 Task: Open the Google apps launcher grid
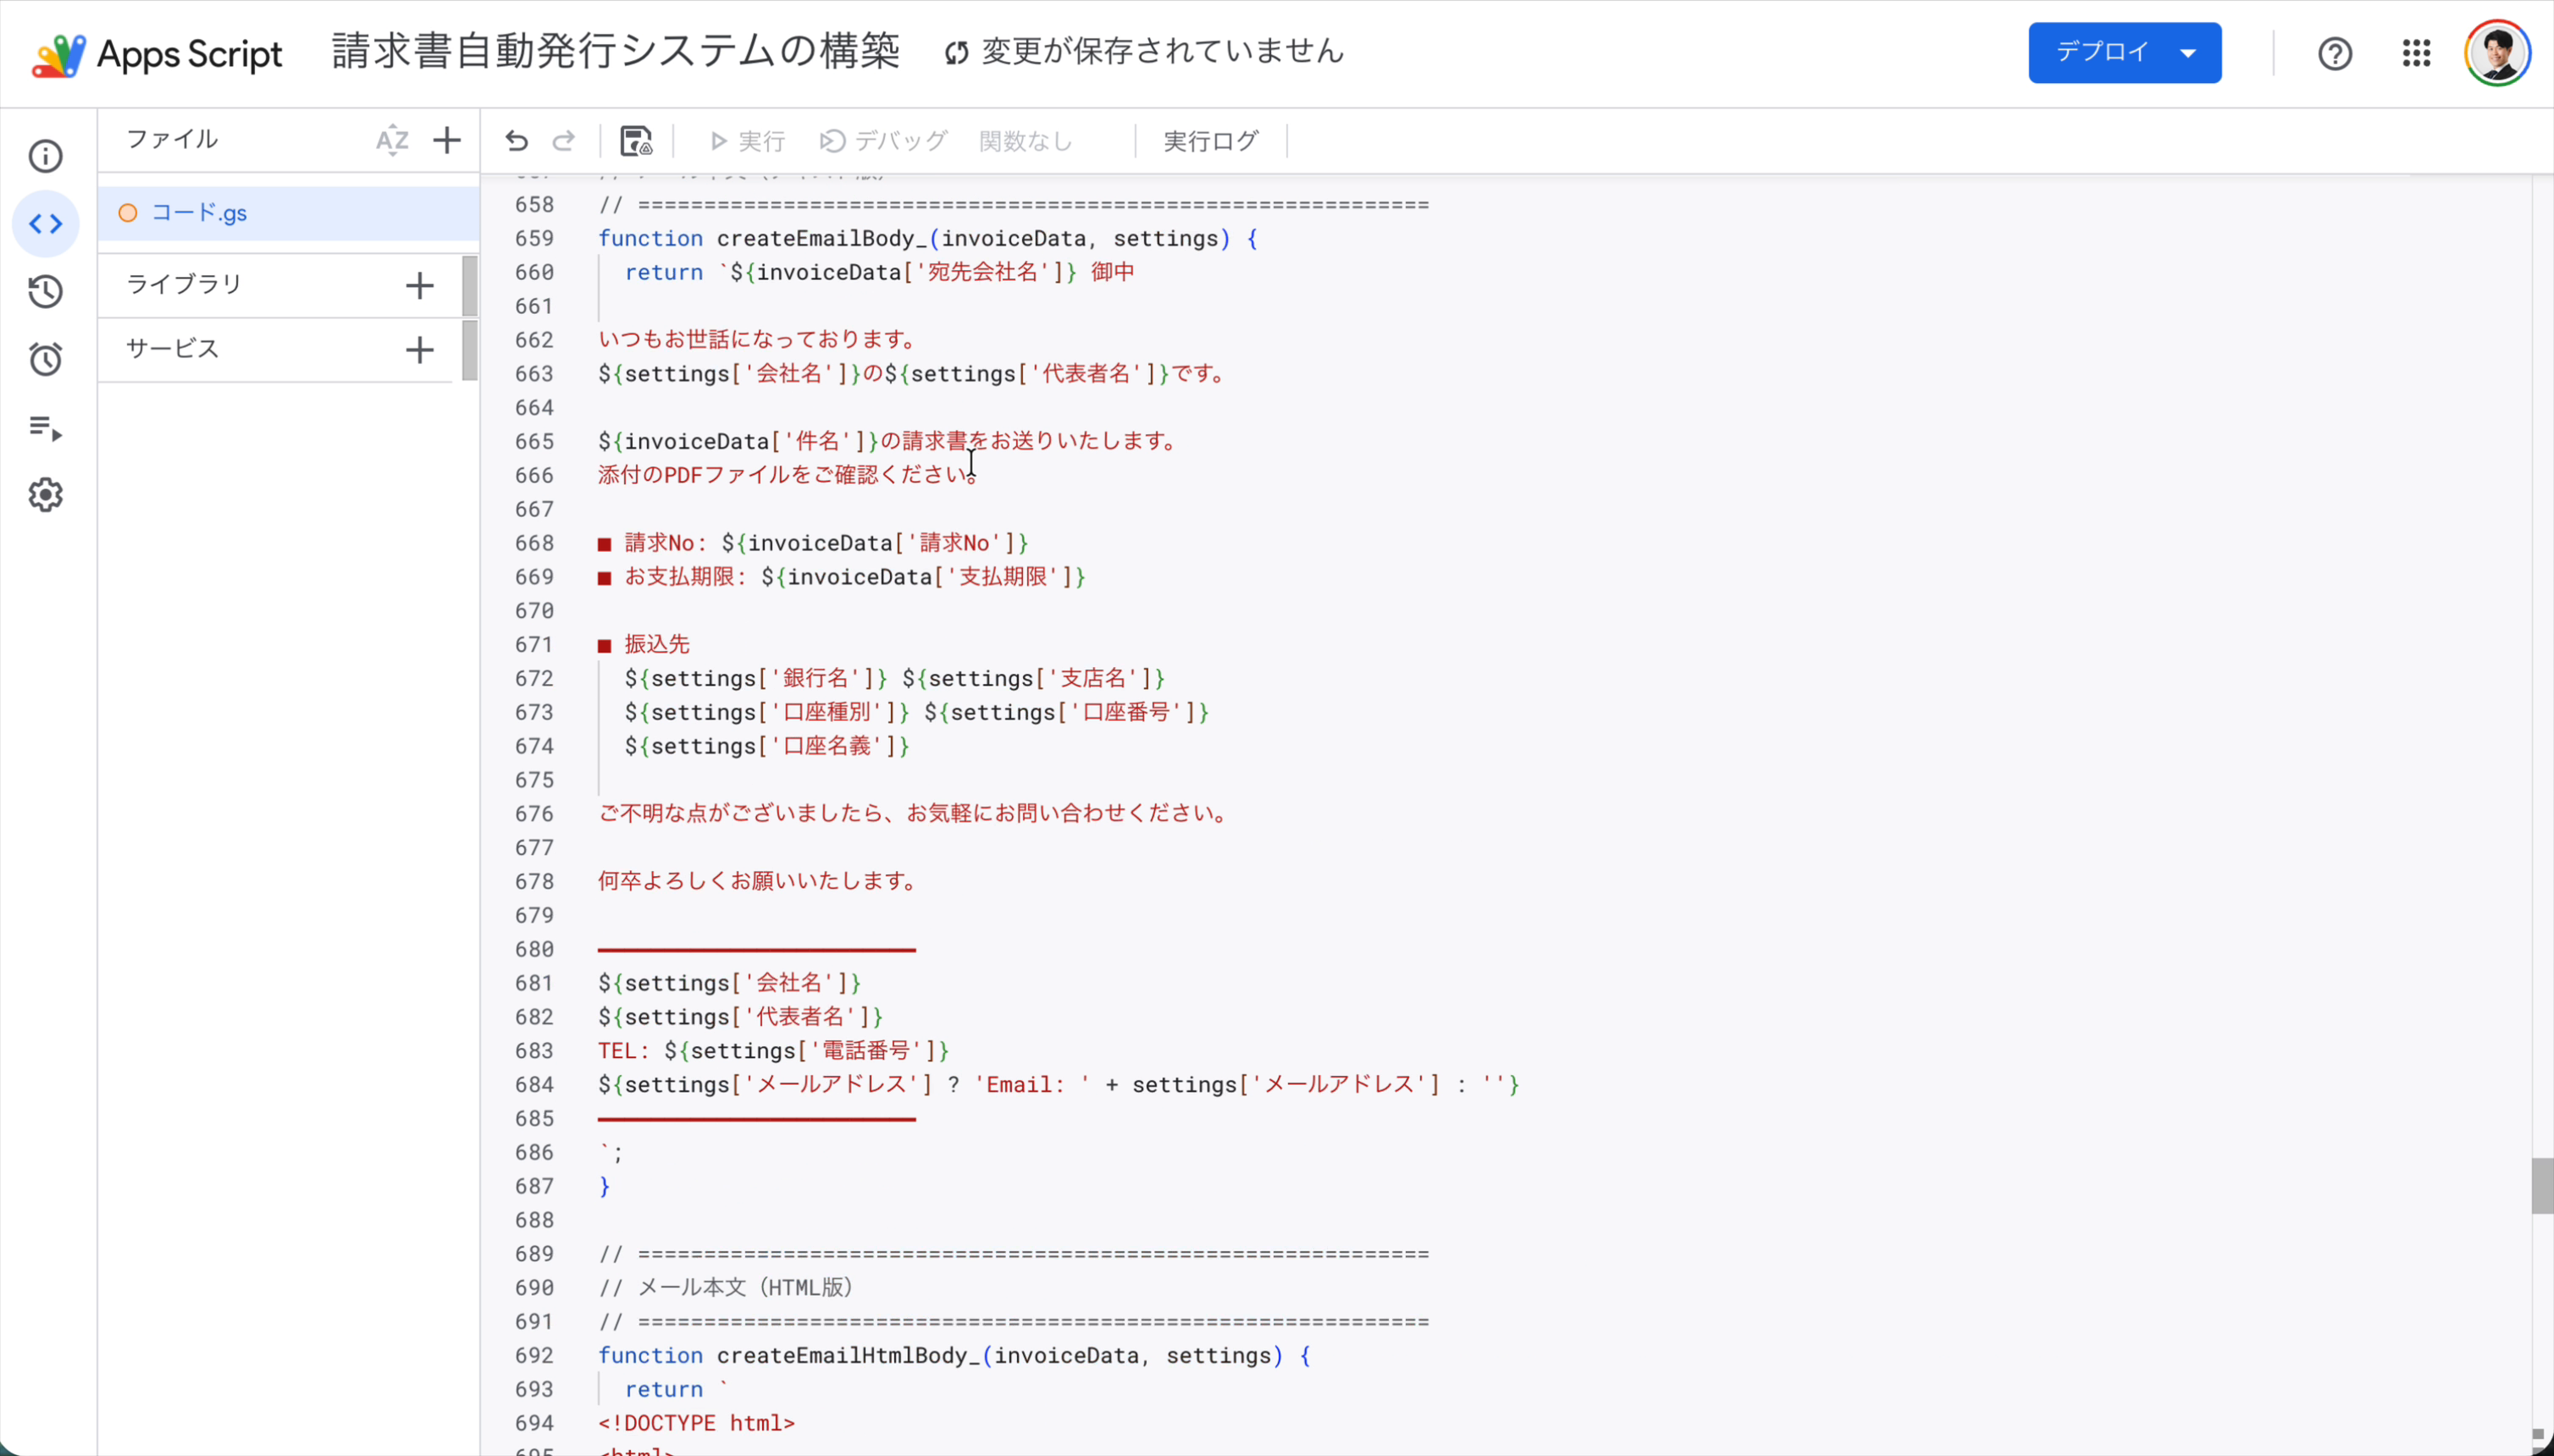[x=2416, y=52]
